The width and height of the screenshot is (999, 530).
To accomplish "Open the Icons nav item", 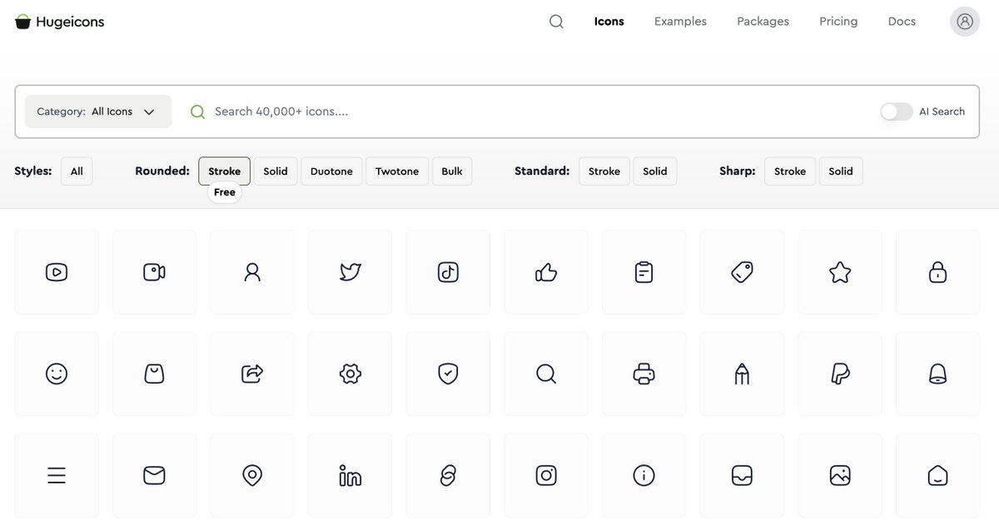I will pyautogui.click(x=609, y=22).
